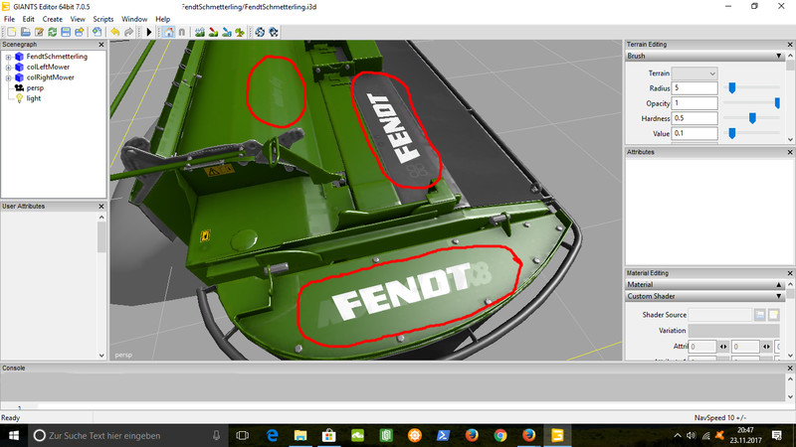
Task: Open the Scripts menu
Action: [102, 19]
